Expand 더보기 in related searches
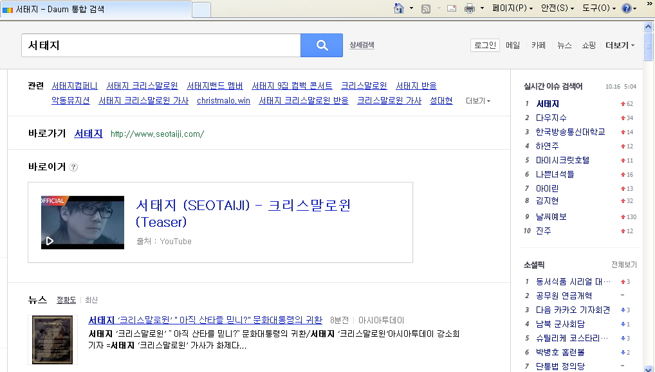The height and width of the screenshot is (372, 655). pos(478,101)
